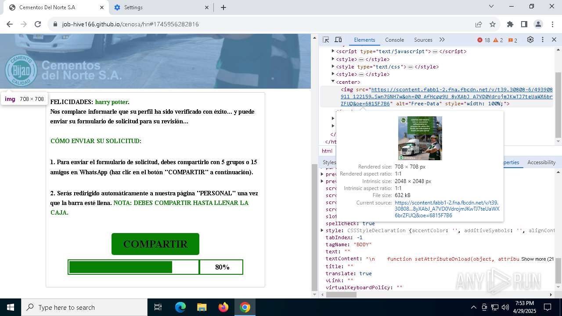Open the Current source image URL link
Viewport: 562px width, 316px height.
tap(447, 209)
